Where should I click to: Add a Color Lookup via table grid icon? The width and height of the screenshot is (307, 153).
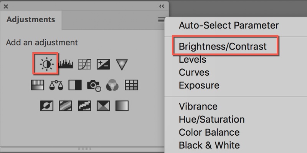click(x=132, y=85)
